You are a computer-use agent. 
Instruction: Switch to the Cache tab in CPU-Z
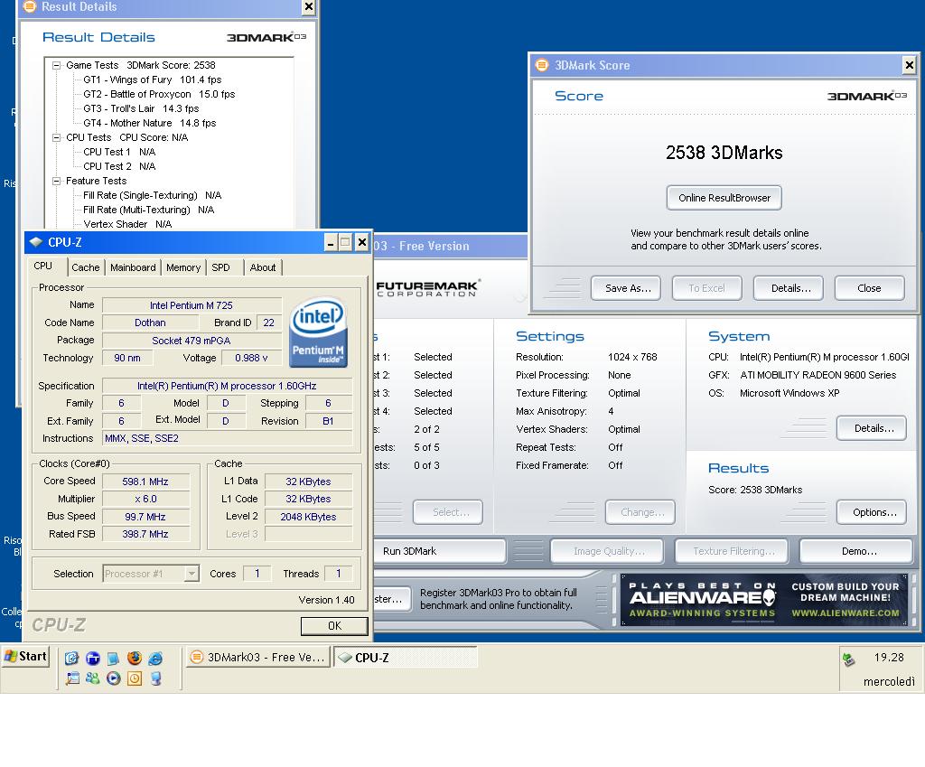[x=86, y=267]
